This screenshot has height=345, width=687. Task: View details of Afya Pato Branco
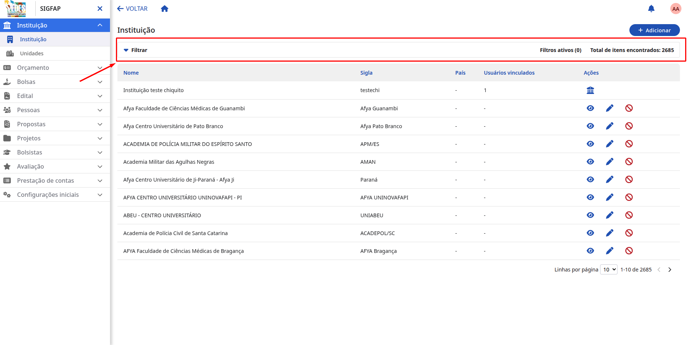[590, 126]
